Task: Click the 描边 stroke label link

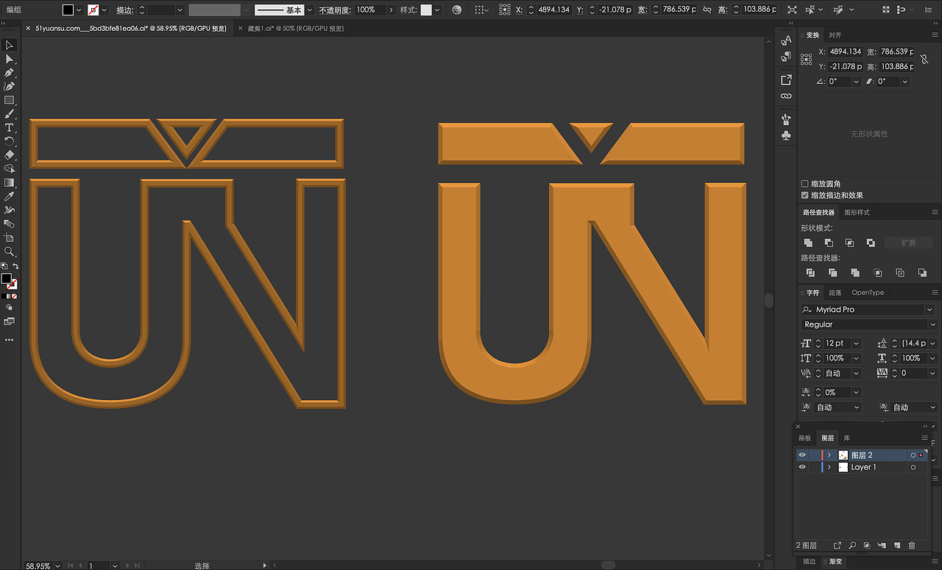Action: coord(124,10)
